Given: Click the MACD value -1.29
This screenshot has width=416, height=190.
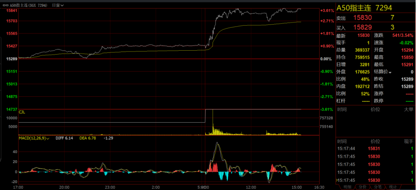Looking at the screenshot, I should (108, 138).
